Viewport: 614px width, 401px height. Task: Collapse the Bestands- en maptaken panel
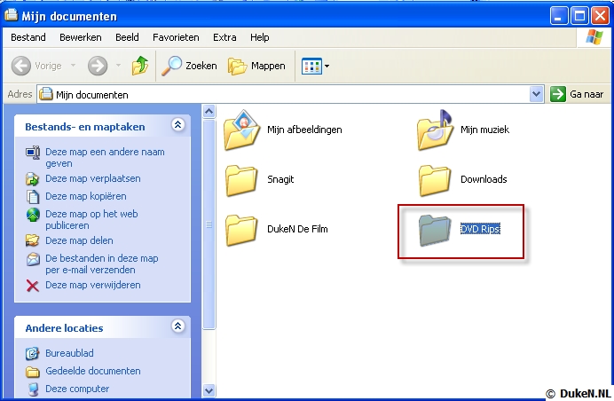click(177, 124)
